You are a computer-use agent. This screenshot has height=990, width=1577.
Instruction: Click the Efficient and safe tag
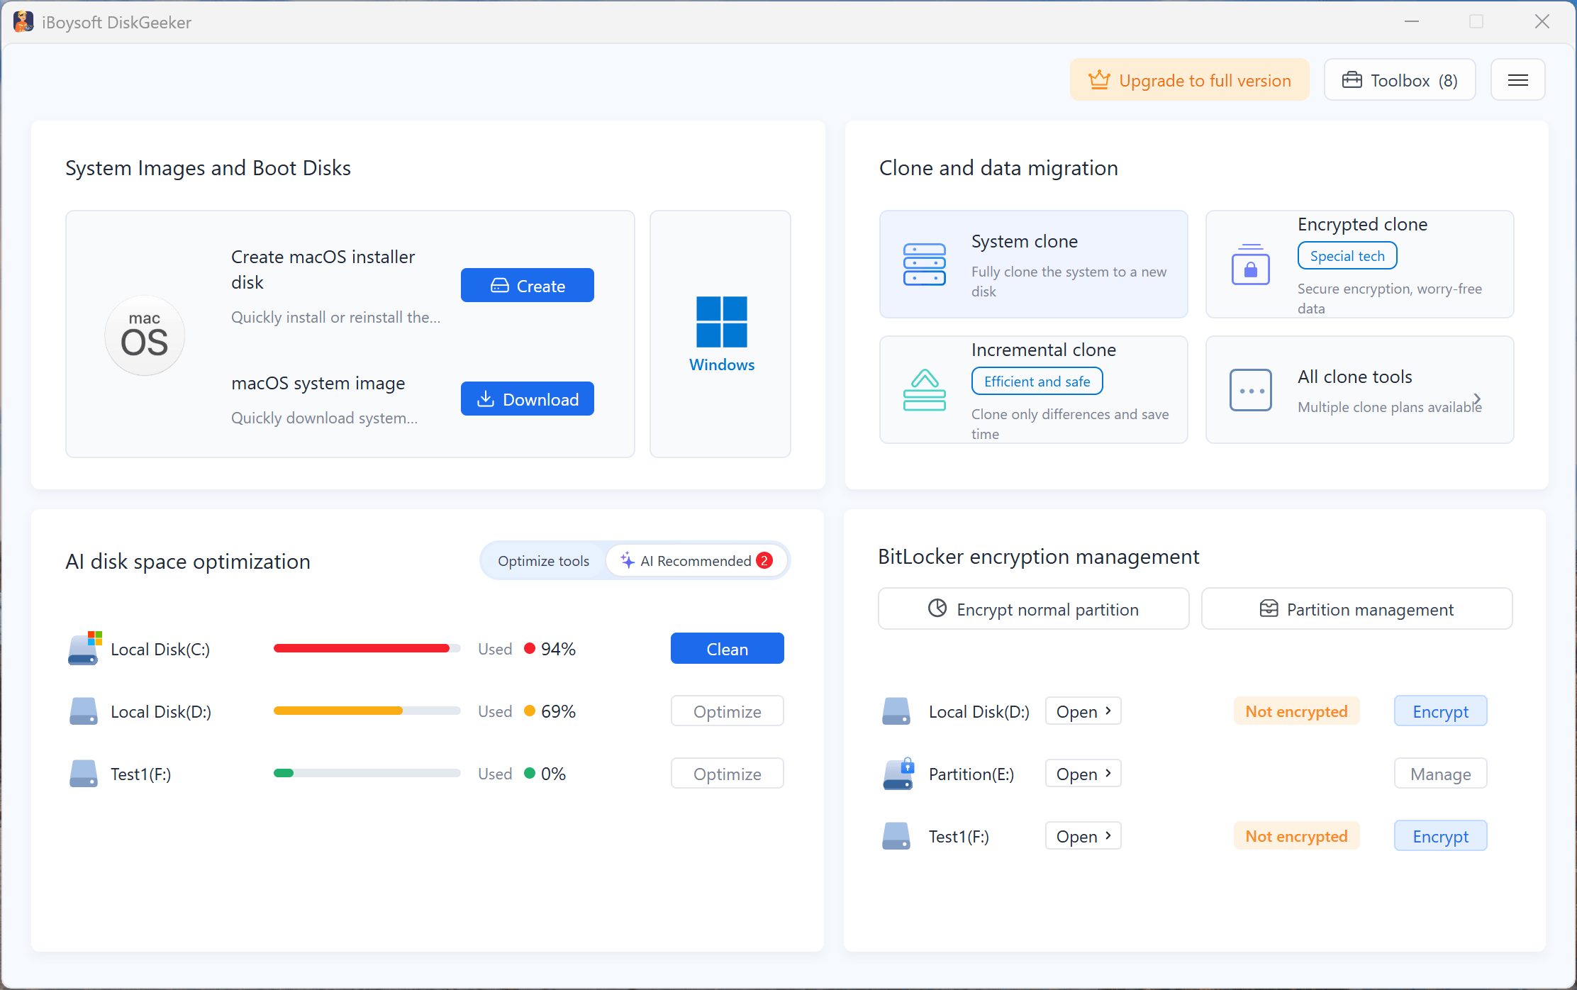[1037, 382]
